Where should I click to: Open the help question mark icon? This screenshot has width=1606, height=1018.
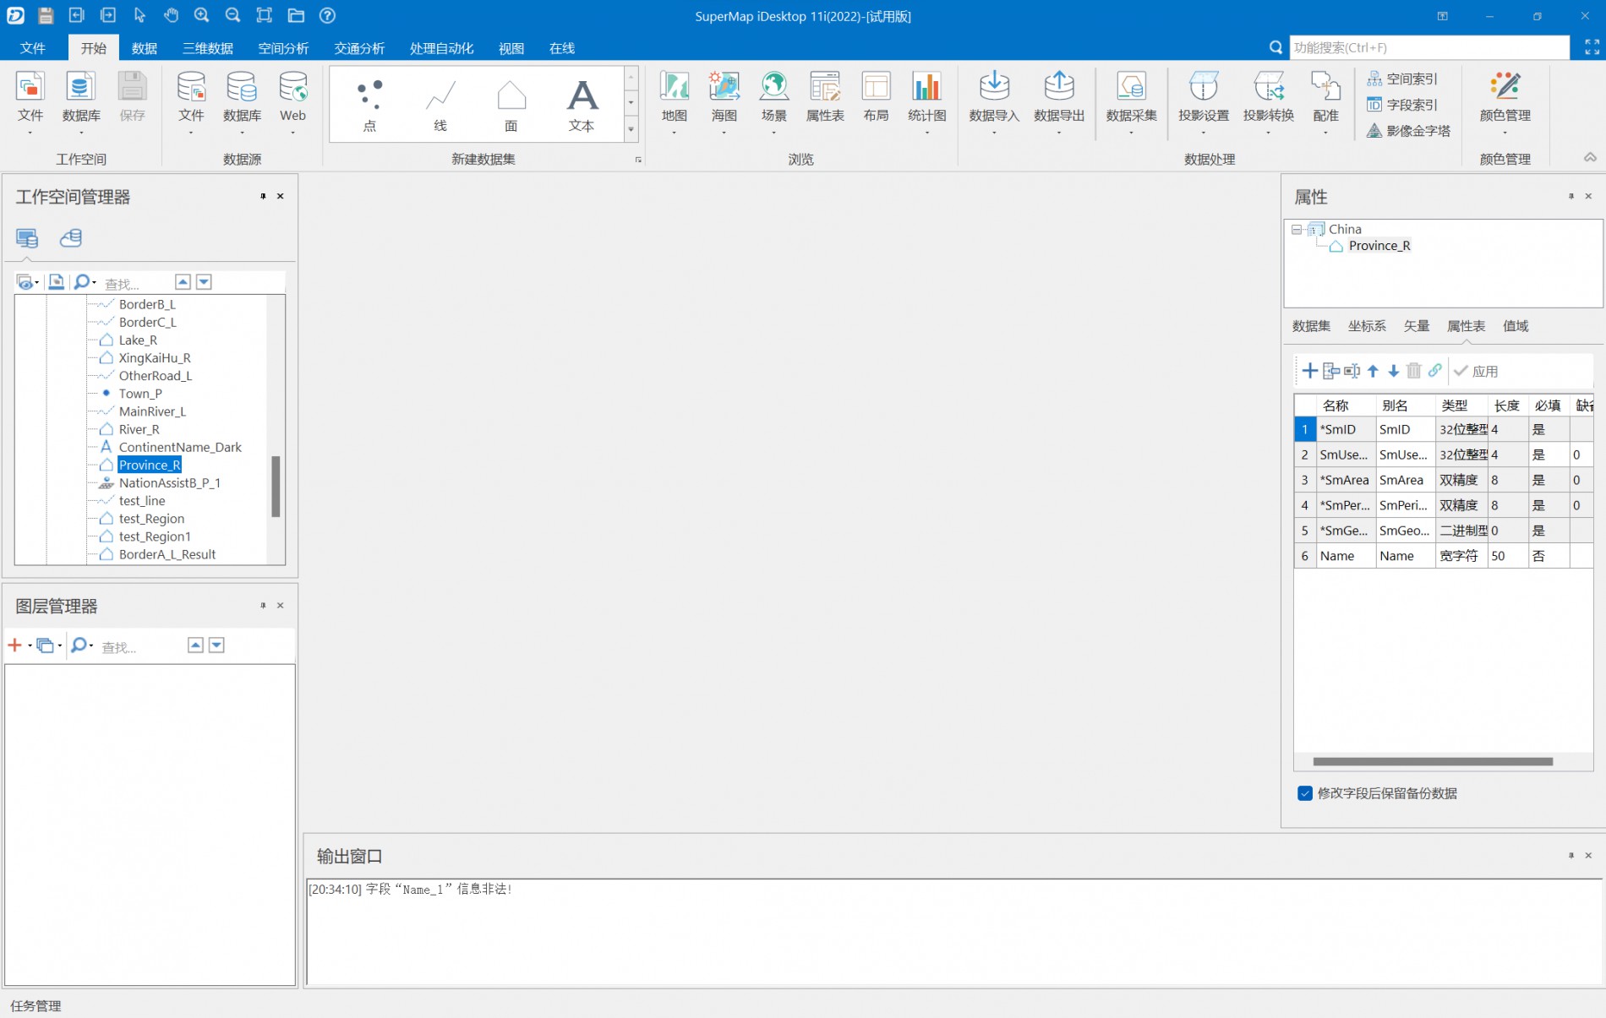coord(327,15)
